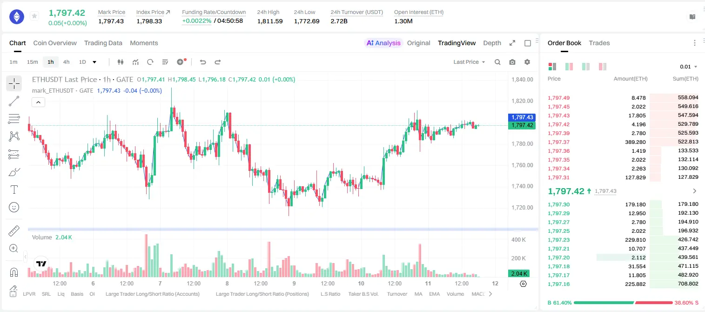
Task: Click the buy/sell ratio bar
Action: (x=624, y=303)
